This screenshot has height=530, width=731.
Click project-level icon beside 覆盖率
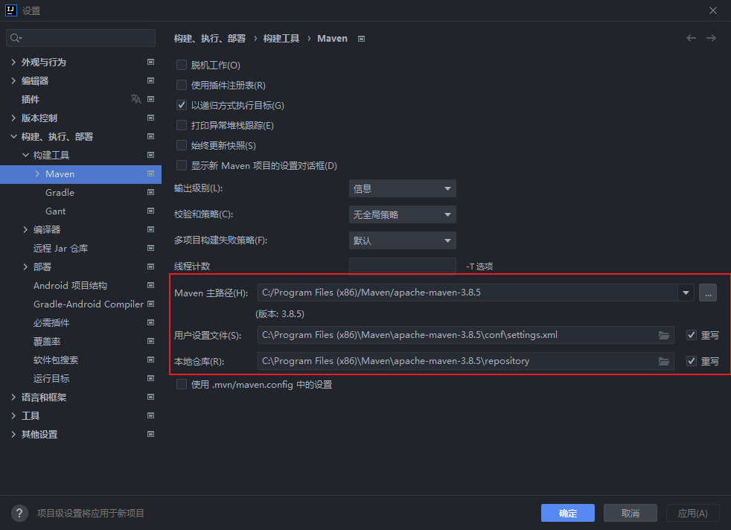point(150,341)
